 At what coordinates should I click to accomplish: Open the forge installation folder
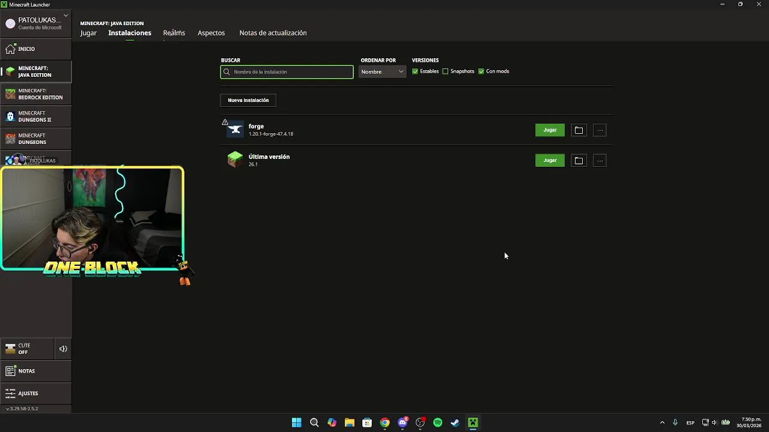(579, 130)
